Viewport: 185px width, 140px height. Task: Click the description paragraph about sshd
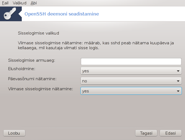96,45
